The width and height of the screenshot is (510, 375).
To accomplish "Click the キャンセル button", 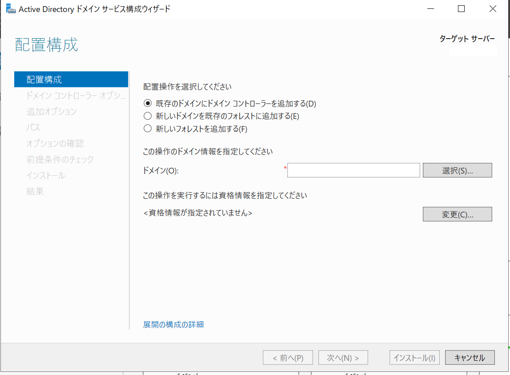I will pyautogui.click(x=470, y=357).
